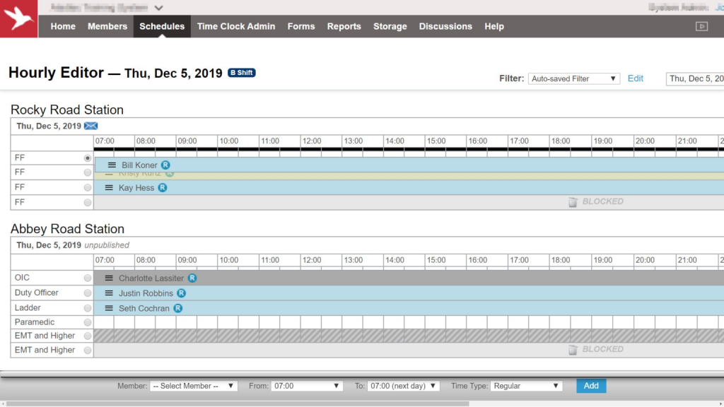Select the radio button on the first FF row
This screenshot has height=407, width=724.
[87, 158]
